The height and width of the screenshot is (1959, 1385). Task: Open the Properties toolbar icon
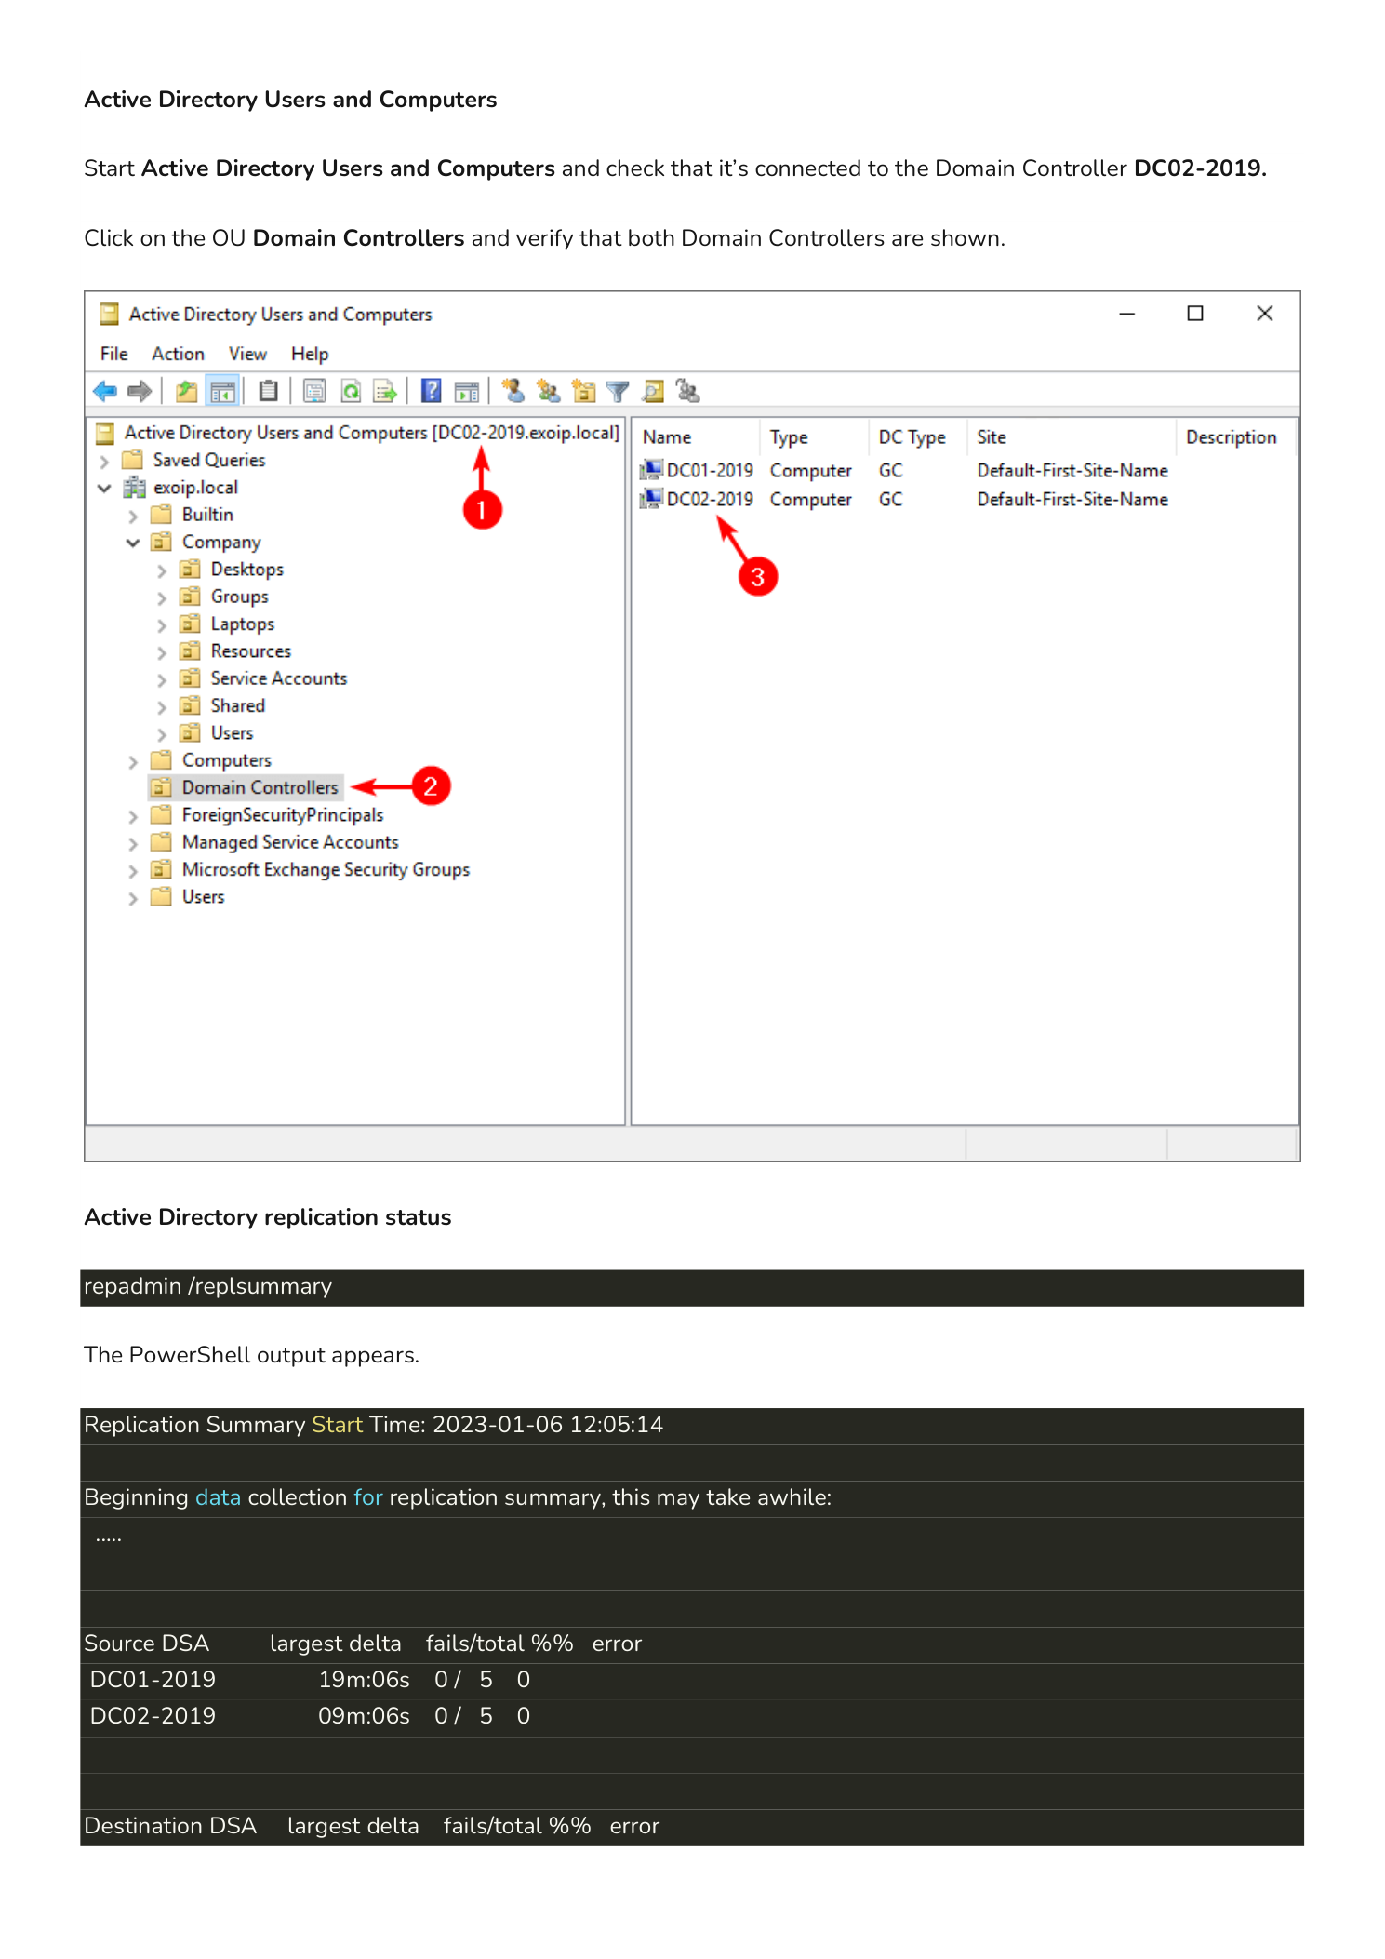pos(314,392)
